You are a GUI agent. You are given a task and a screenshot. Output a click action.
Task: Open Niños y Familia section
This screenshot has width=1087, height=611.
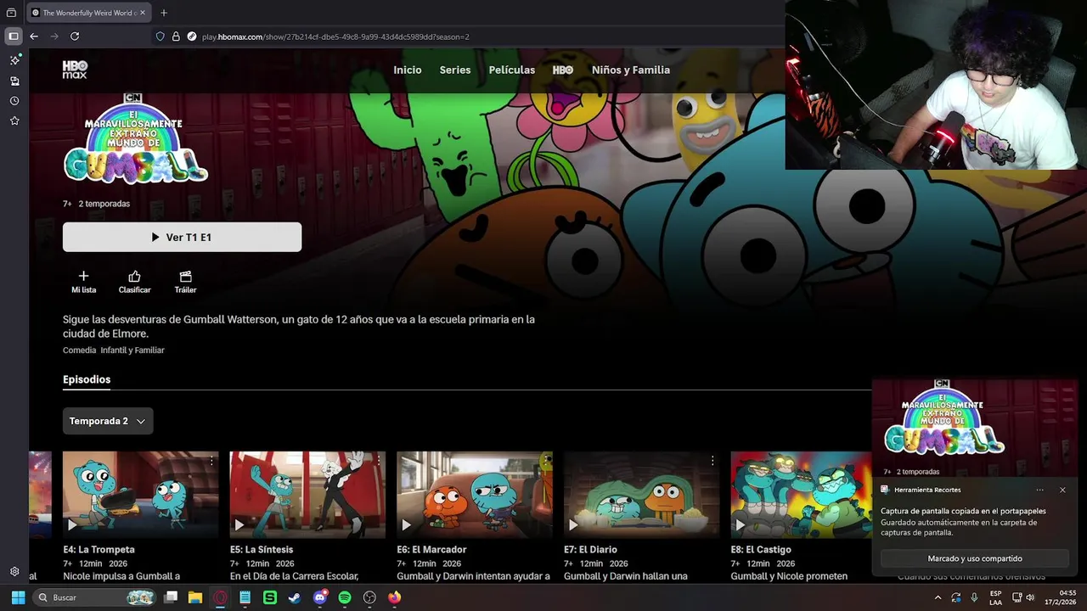coord(631,70)
